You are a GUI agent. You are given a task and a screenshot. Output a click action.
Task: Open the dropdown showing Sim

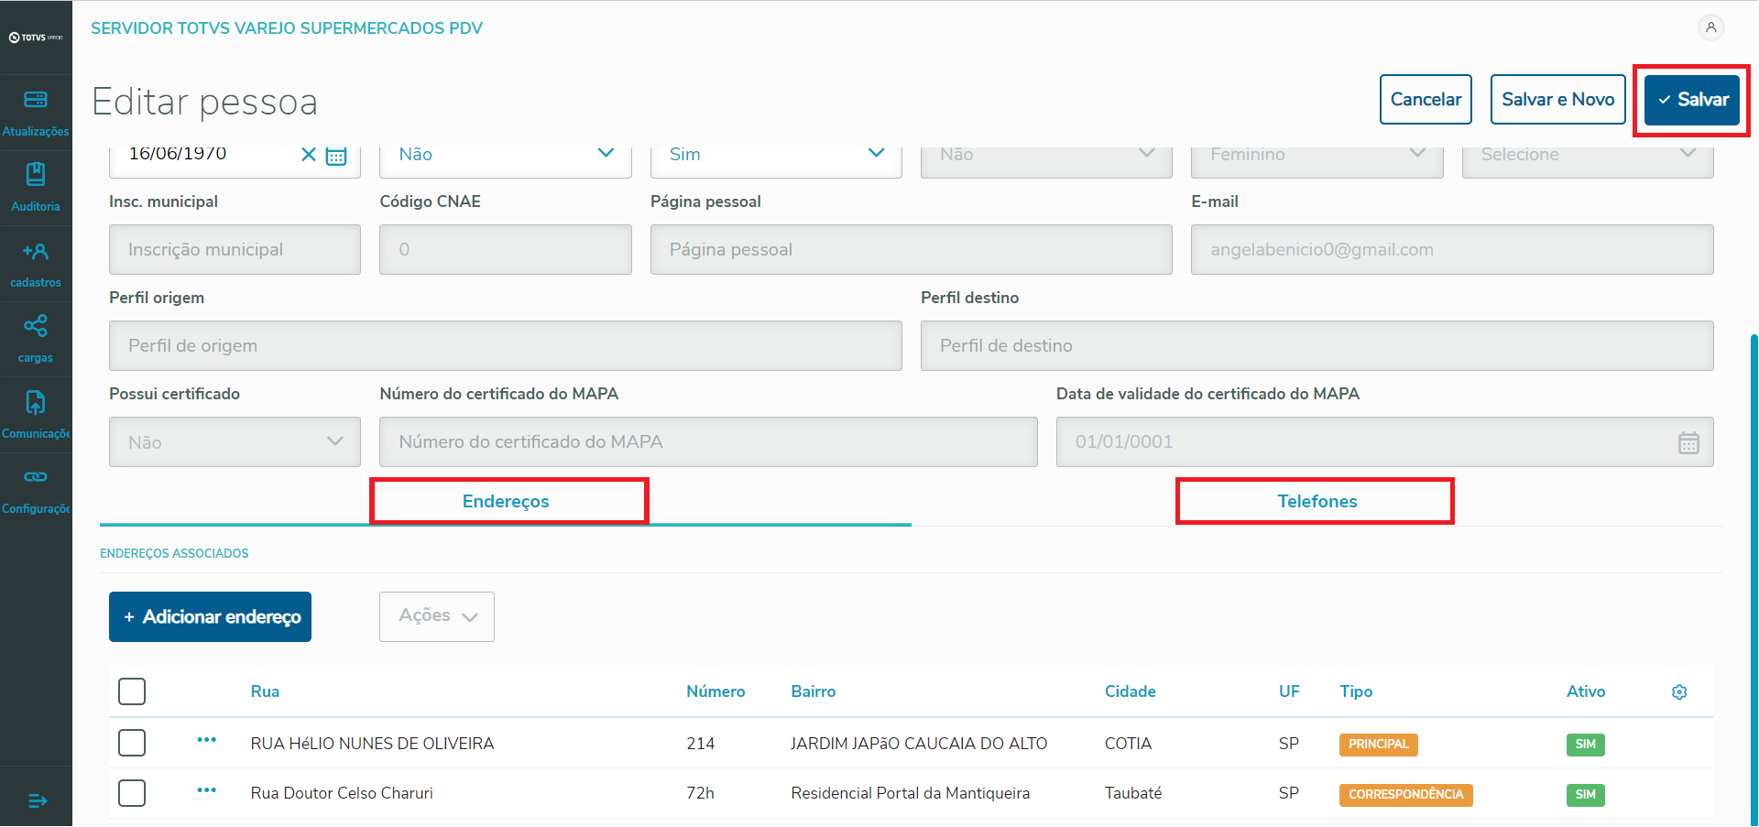point(775,155)
